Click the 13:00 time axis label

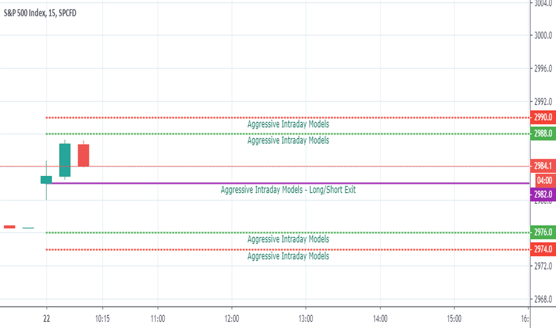pyautogui.click(x=305, y=319)
